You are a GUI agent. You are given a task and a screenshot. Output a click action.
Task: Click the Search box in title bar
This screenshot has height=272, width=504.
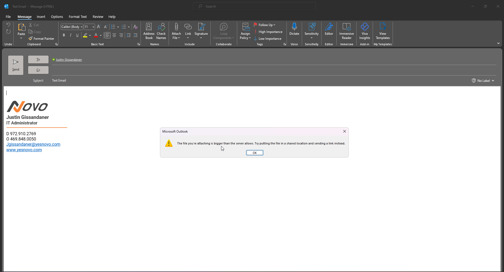pyautogui.click(x=254, y=6)
